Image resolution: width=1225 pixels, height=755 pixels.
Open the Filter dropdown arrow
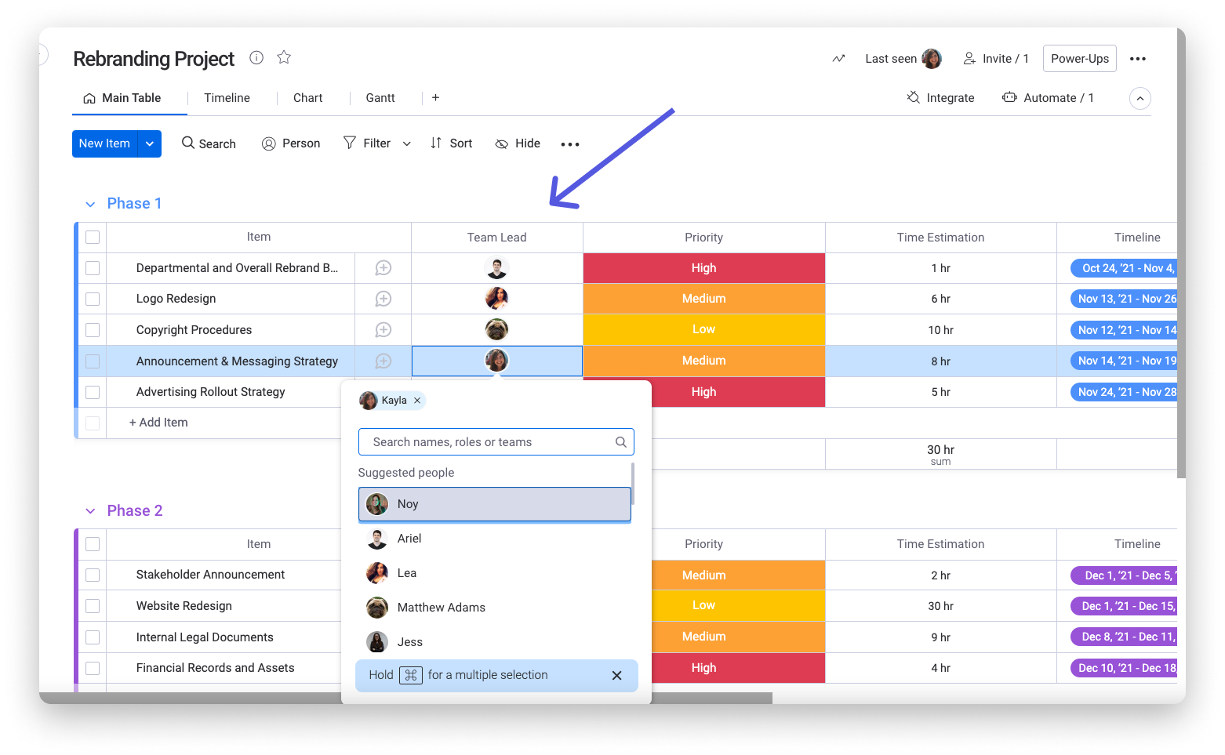pos(407,143)
